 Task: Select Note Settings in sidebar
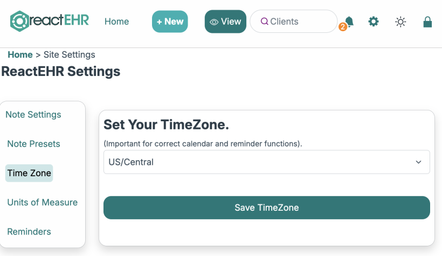[33, 114]
